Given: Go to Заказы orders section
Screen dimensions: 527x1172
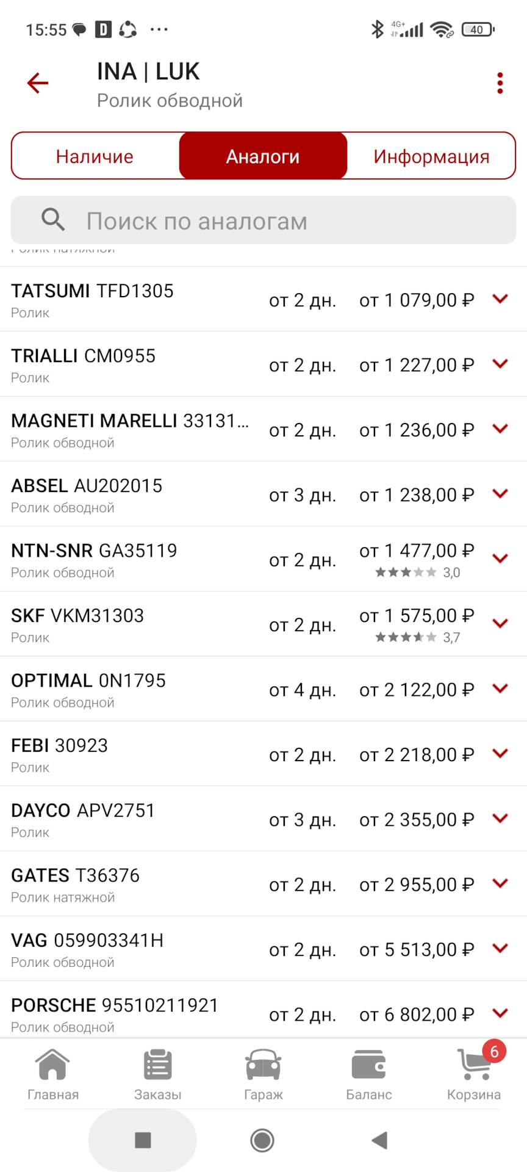Looking at the screenshot, I should click(158, 1075).
